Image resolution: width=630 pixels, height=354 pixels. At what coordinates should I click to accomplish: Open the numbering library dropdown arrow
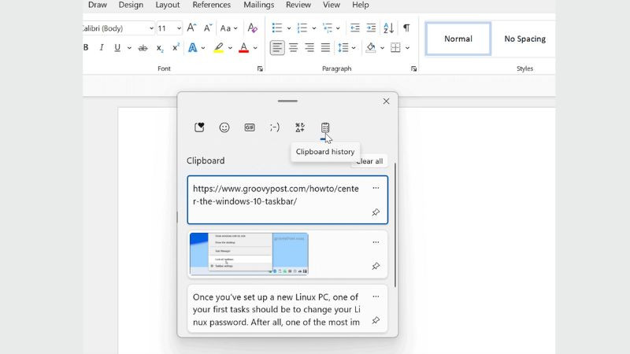(313, 28)
